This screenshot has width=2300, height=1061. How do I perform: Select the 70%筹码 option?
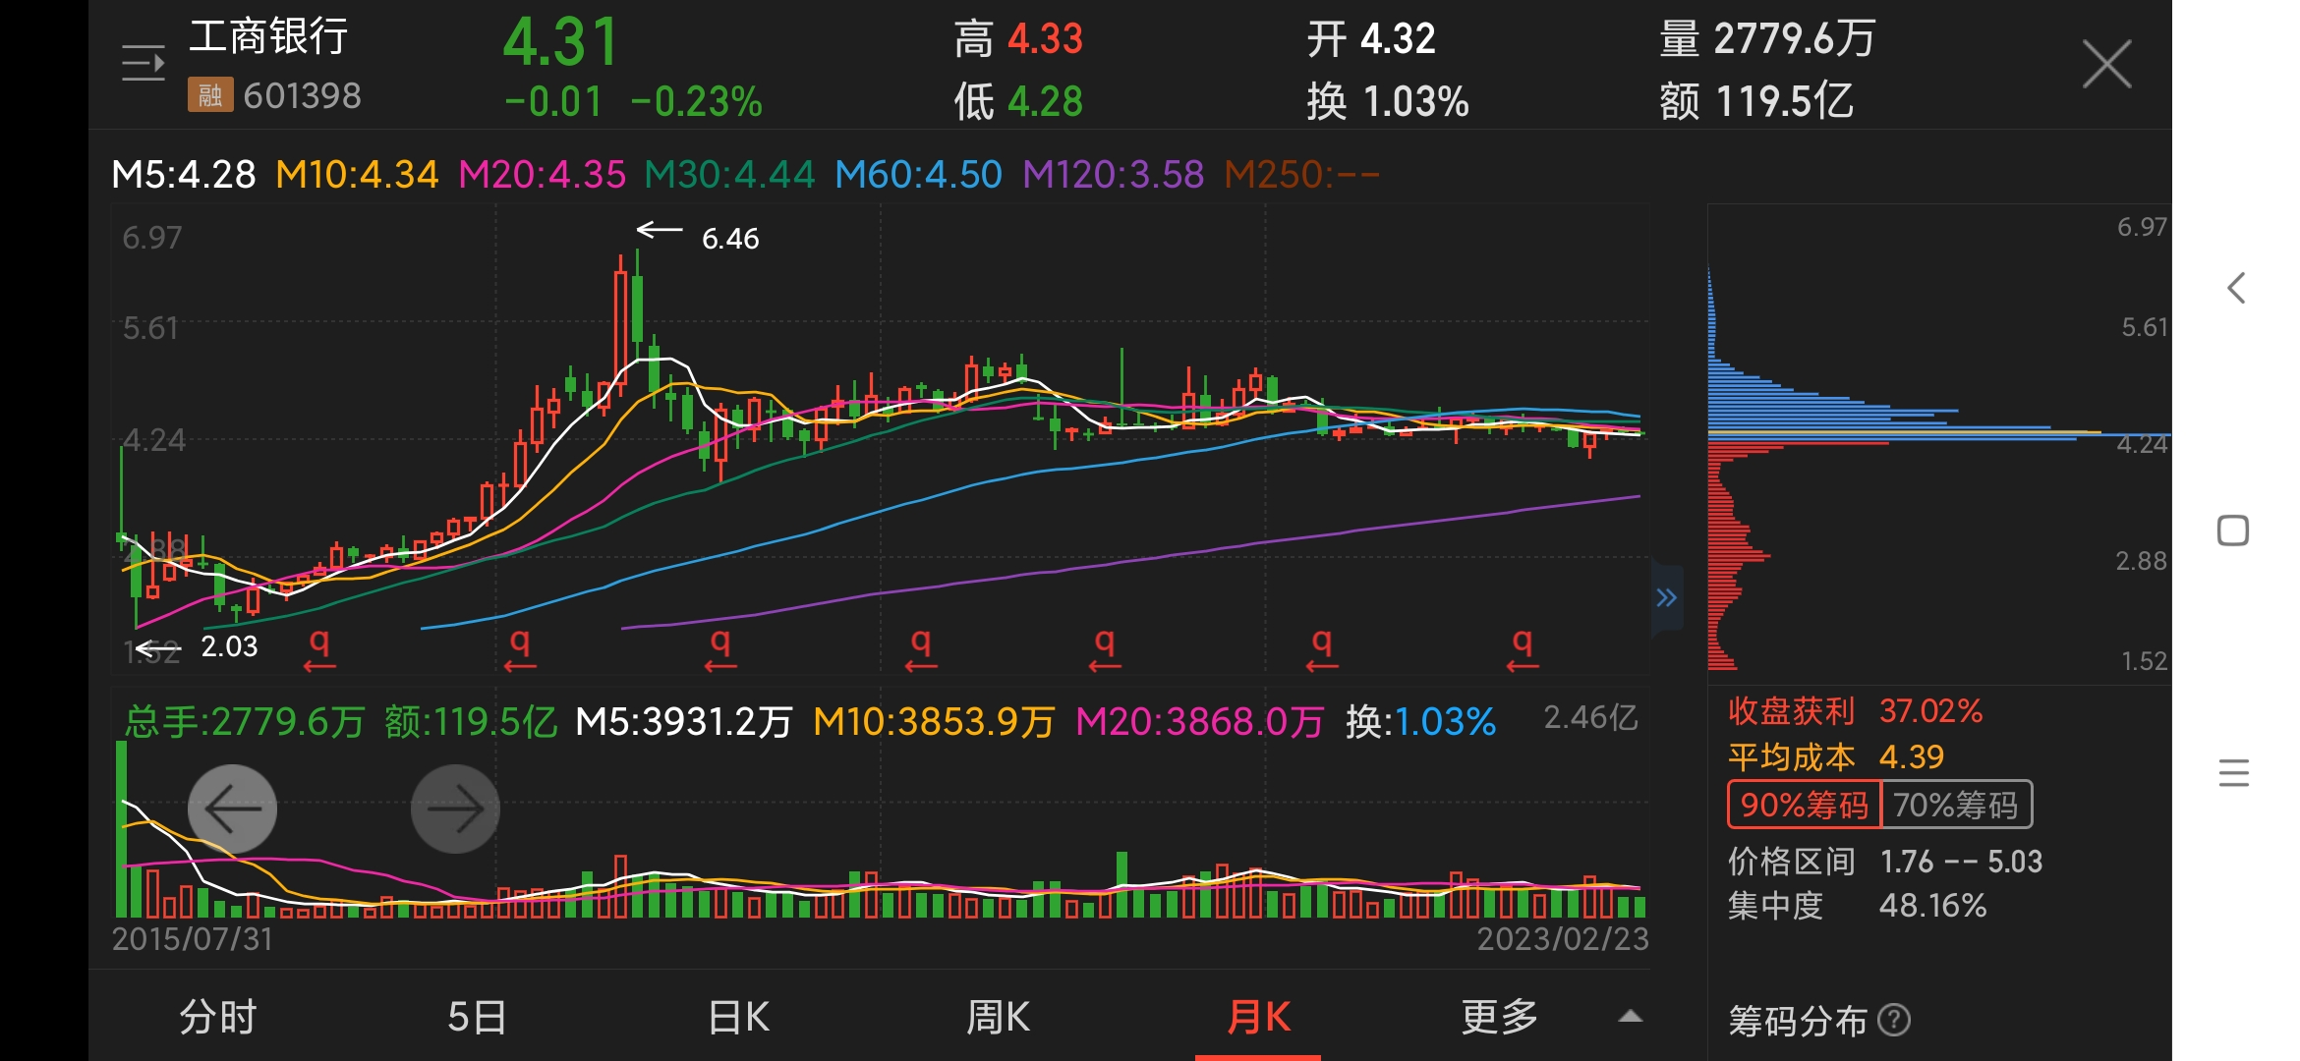click(1955, 806)
